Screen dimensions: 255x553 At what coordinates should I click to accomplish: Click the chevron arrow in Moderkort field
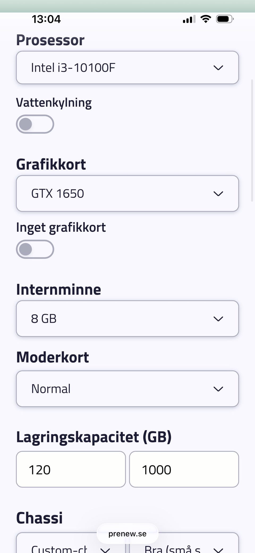(218, 389)
